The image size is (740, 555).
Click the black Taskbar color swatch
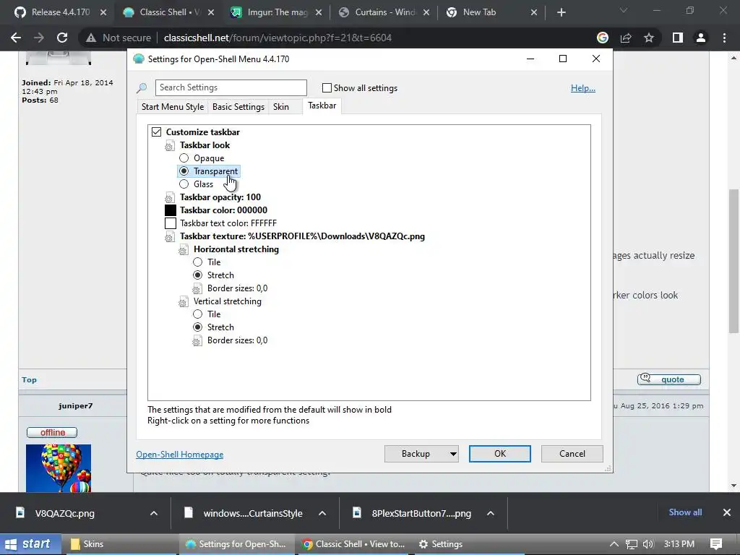click(x=171, y=210)
